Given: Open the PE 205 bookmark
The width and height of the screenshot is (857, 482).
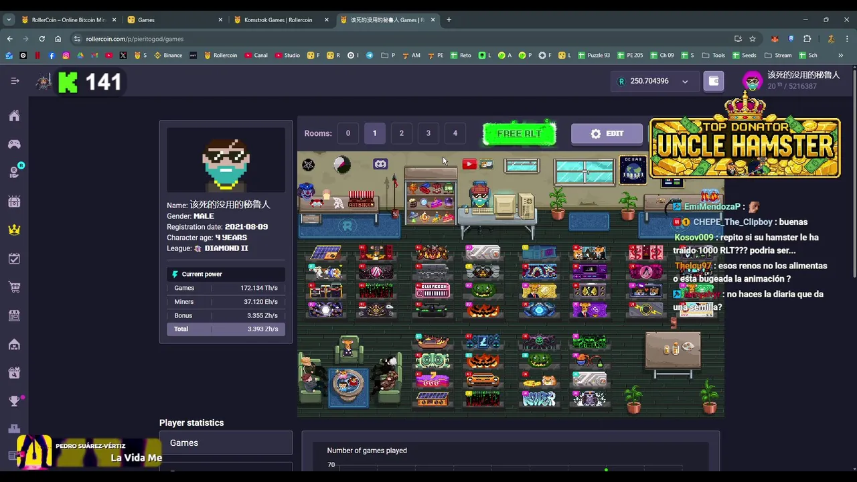Looking at the screenshot, I should [x=629, y=56].
